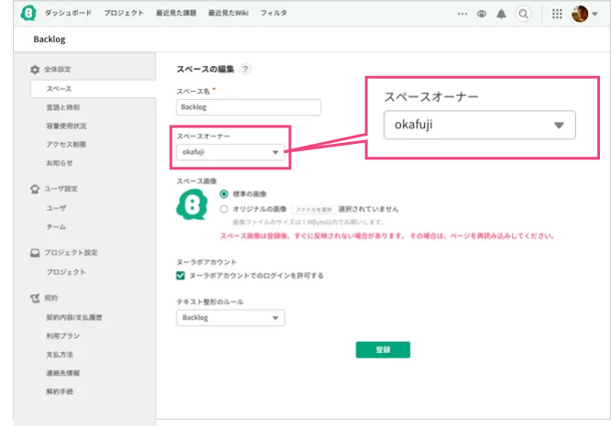Open the プロジェクト top menu item
The image size is (611, 427).
point(124,14)
